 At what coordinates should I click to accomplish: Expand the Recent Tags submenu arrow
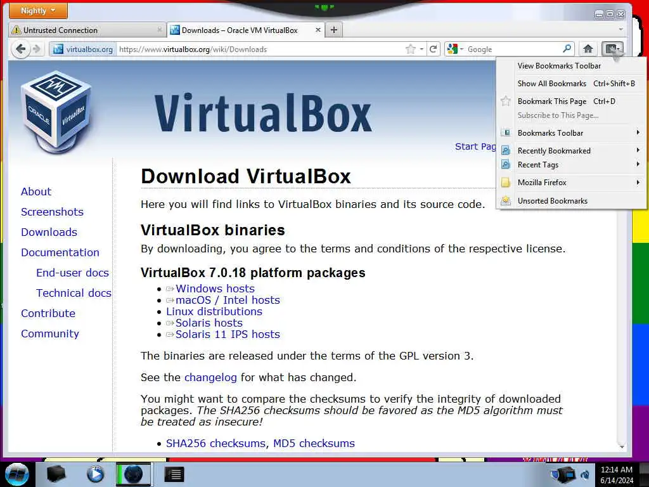pos(638,164)
